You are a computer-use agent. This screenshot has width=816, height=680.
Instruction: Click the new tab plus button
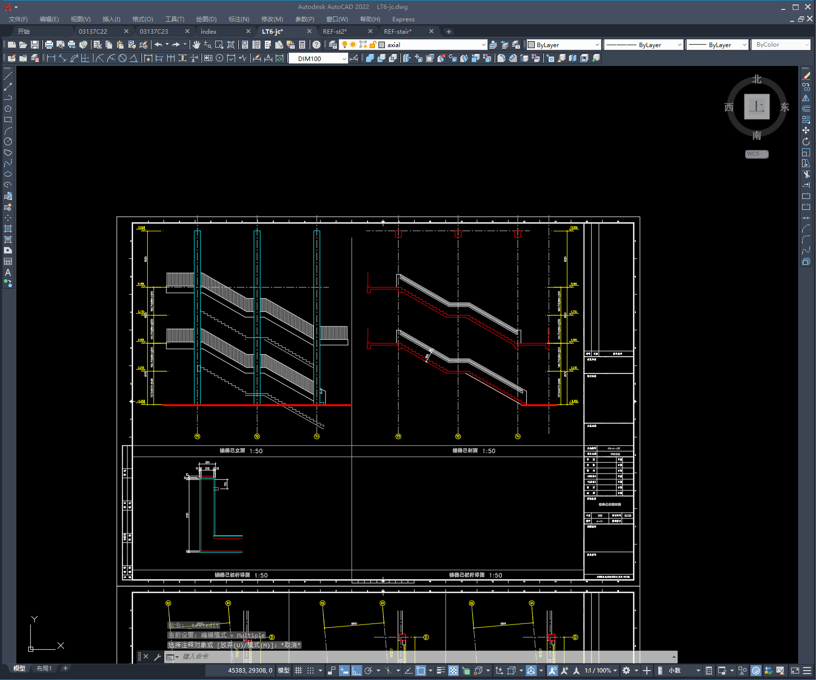click(449, 32)
